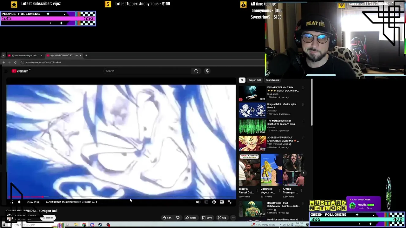Open 'SAIYAN BLOOD' chapter title in player
406x228 pixels.
71,202
